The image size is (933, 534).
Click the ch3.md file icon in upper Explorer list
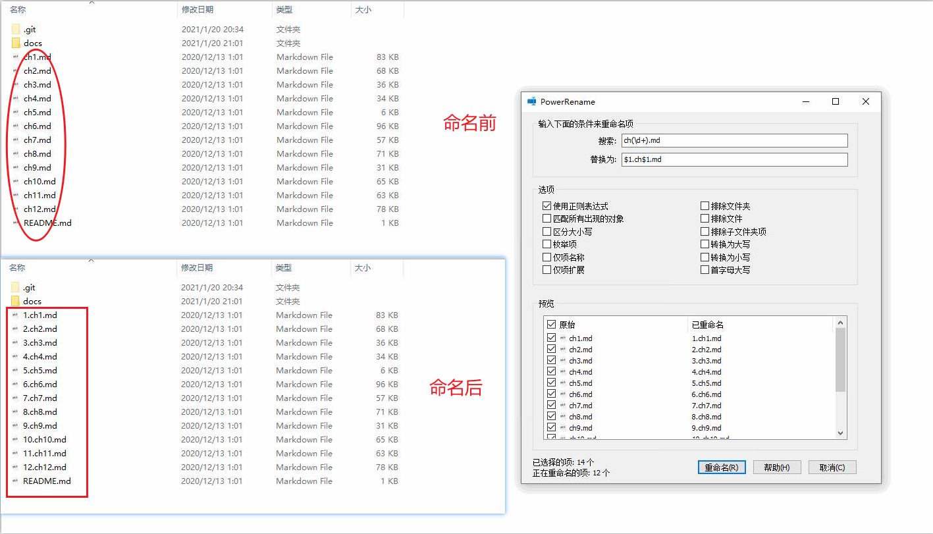[16, 85]
